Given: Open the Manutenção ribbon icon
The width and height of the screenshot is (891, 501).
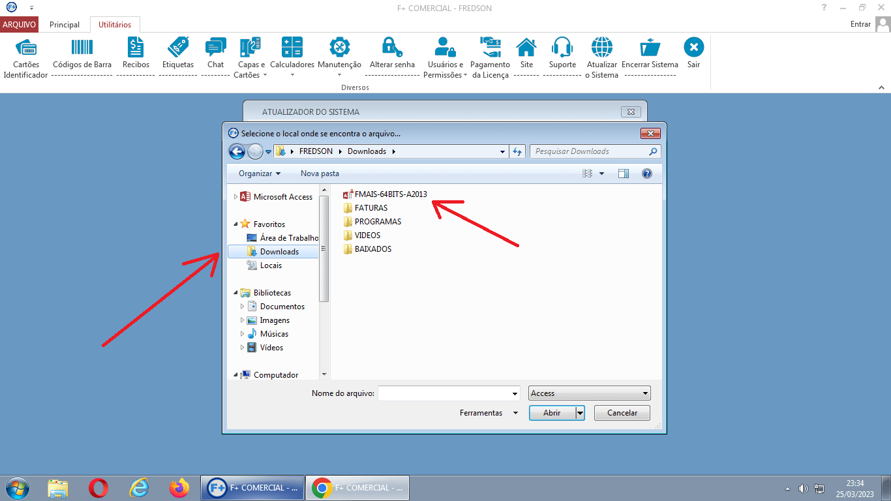Looking at the screenshot, I should click(339, 48).
